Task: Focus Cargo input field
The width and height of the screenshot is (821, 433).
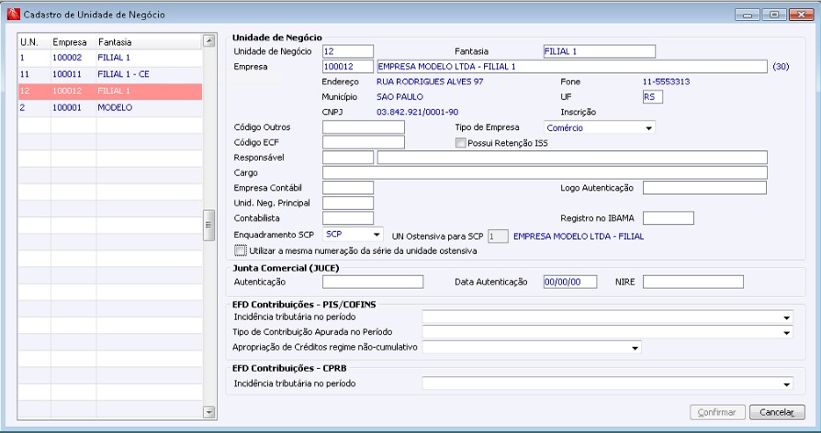Action: point(545,172)
